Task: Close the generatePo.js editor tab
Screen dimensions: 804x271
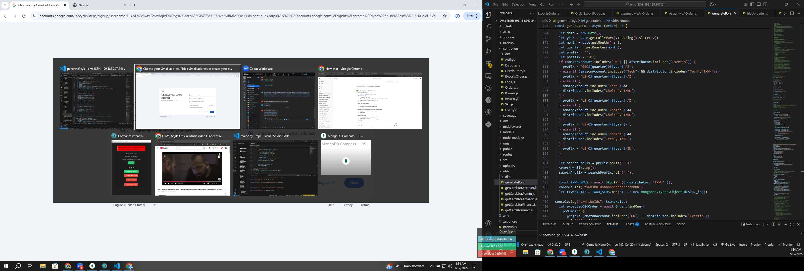Action: click(735, 13)
